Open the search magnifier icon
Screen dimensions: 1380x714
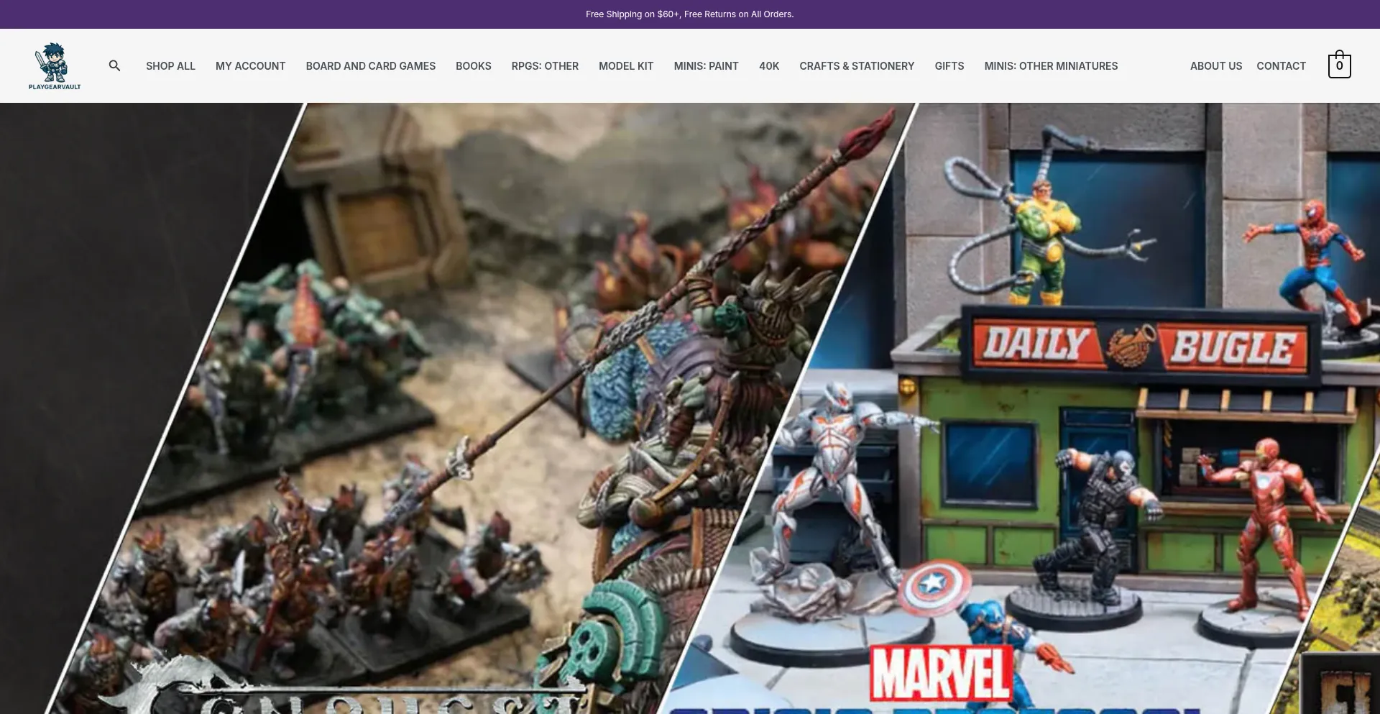115,65
